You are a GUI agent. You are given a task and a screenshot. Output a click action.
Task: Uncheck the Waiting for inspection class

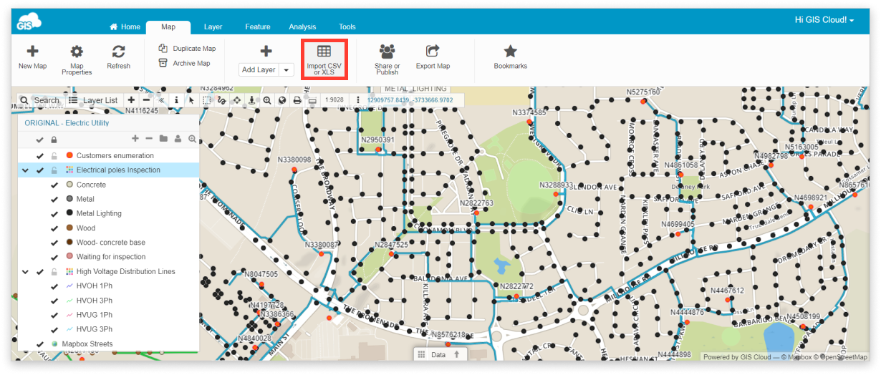coord(54,257)
